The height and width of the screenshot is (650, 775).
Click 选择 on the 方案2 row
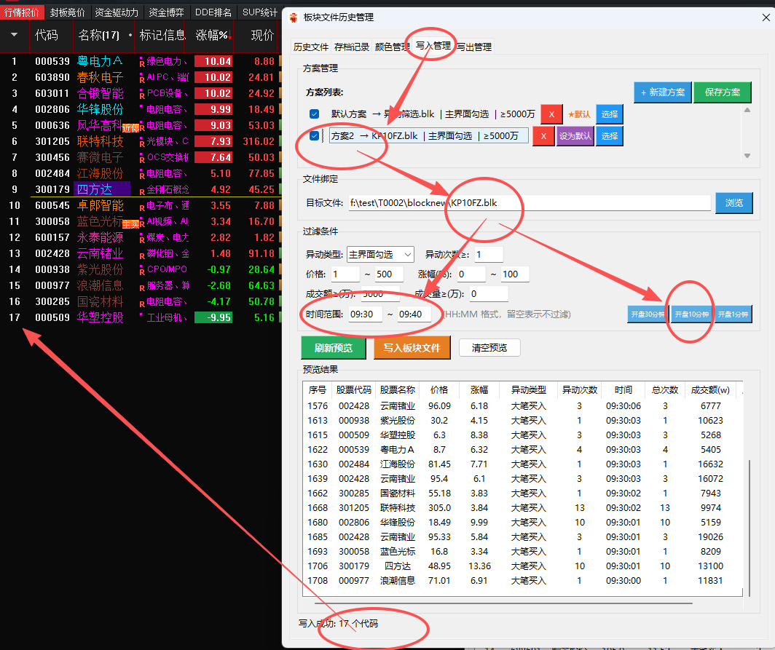(610, 136)
